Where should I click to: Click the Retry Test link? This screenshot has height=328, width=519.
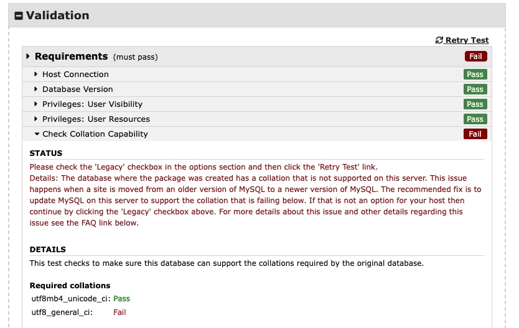click(467, 40)
